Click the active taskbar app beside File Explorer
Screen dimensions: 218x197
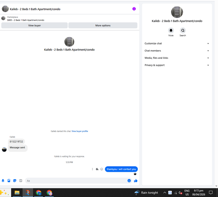coord(28,193)
